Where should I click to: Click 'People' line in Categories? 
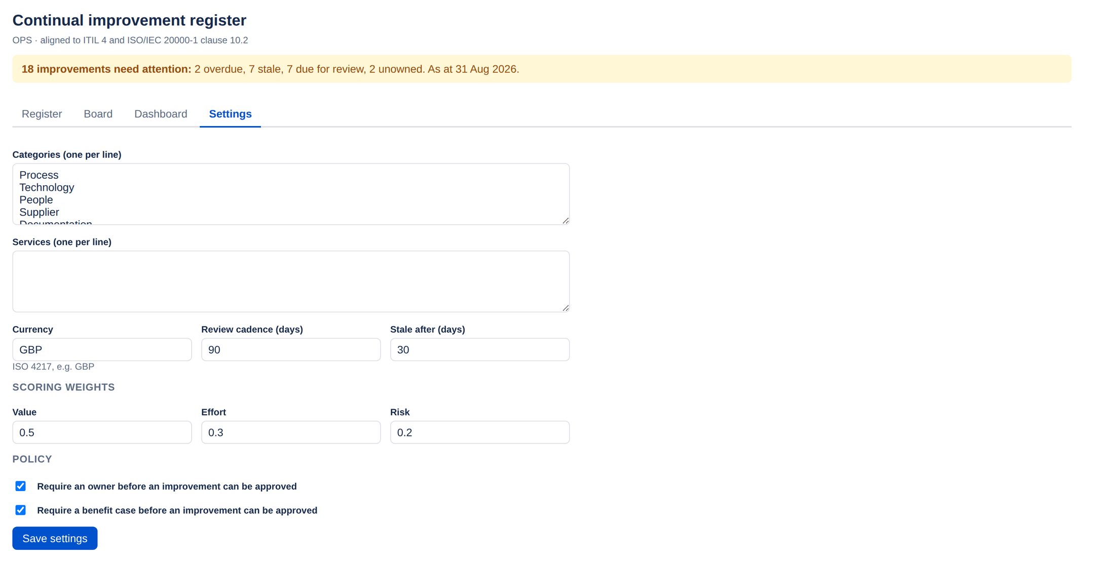pyautogui.click(x=36, y=200)
